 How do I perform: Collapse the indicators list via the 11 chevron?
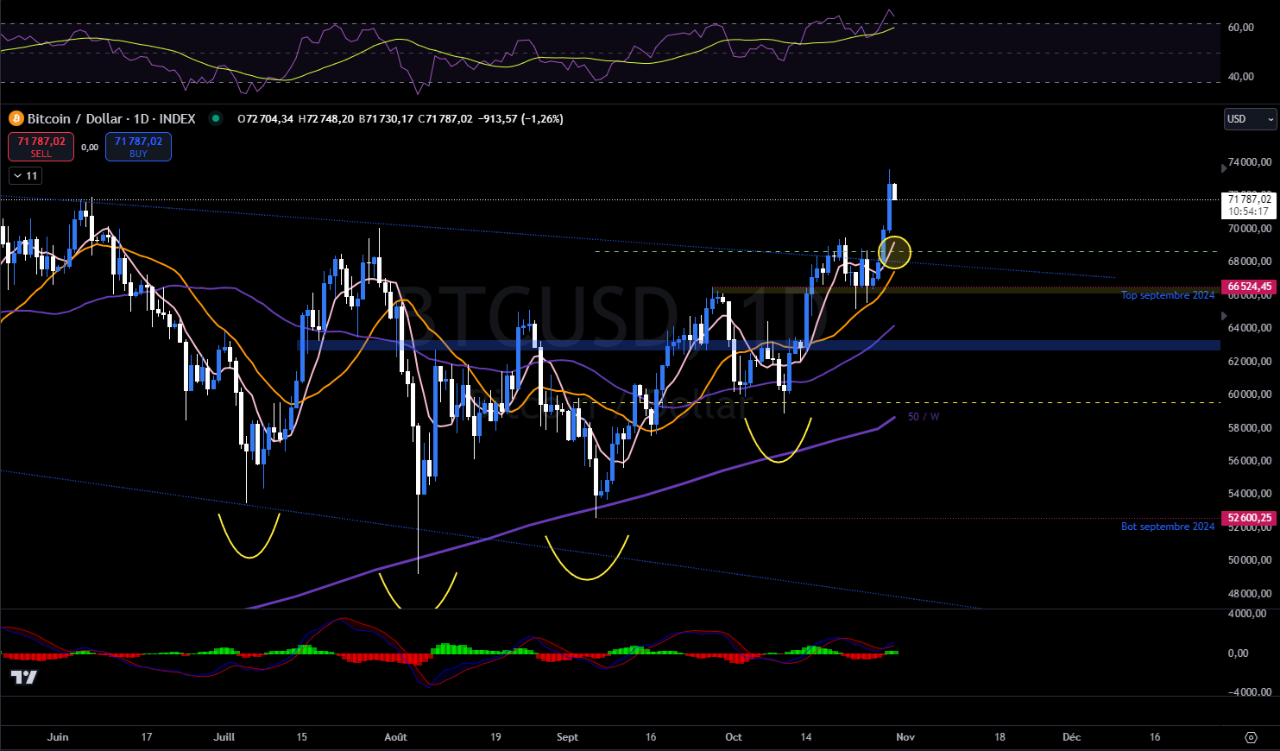[25, 175]
